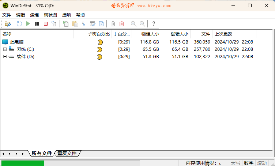The width and height of the screenshot is (275, 166).
Task: Click the 51.3 GB physical size value
Action: tap(151, 57)
